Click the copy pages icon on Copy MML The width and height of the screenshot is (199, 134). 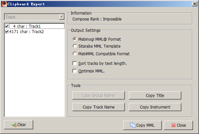(133, 125)
